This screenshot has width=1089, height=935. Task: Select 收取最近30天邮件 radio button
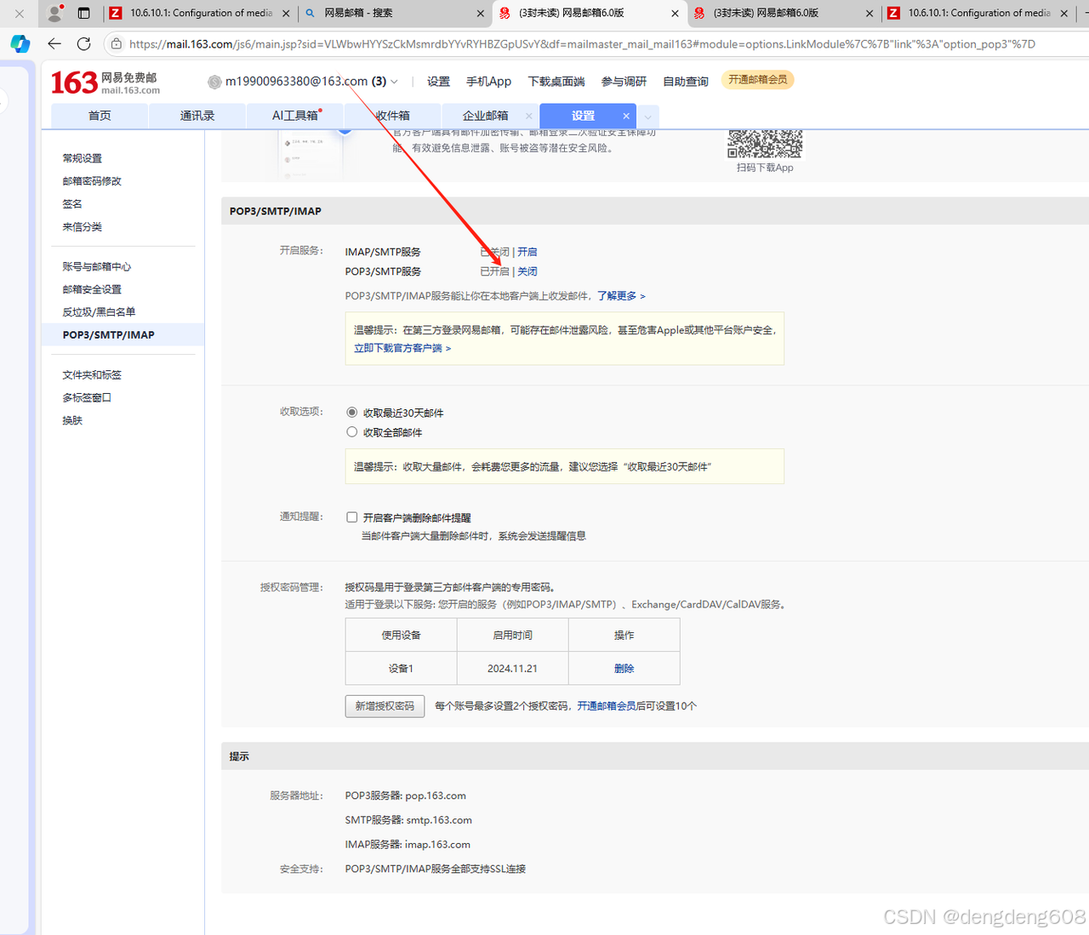tap(352, 413)
